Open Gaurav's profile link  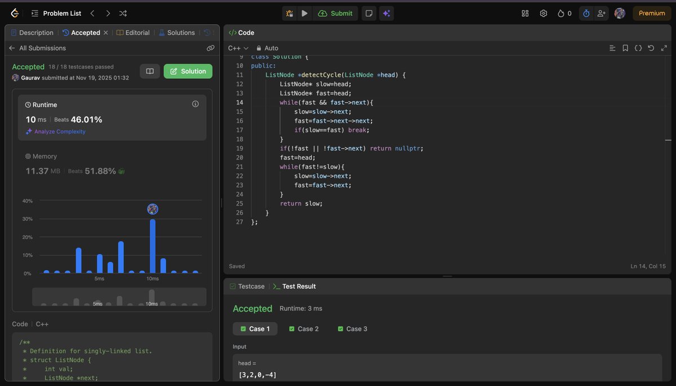[x=30, y=78]
